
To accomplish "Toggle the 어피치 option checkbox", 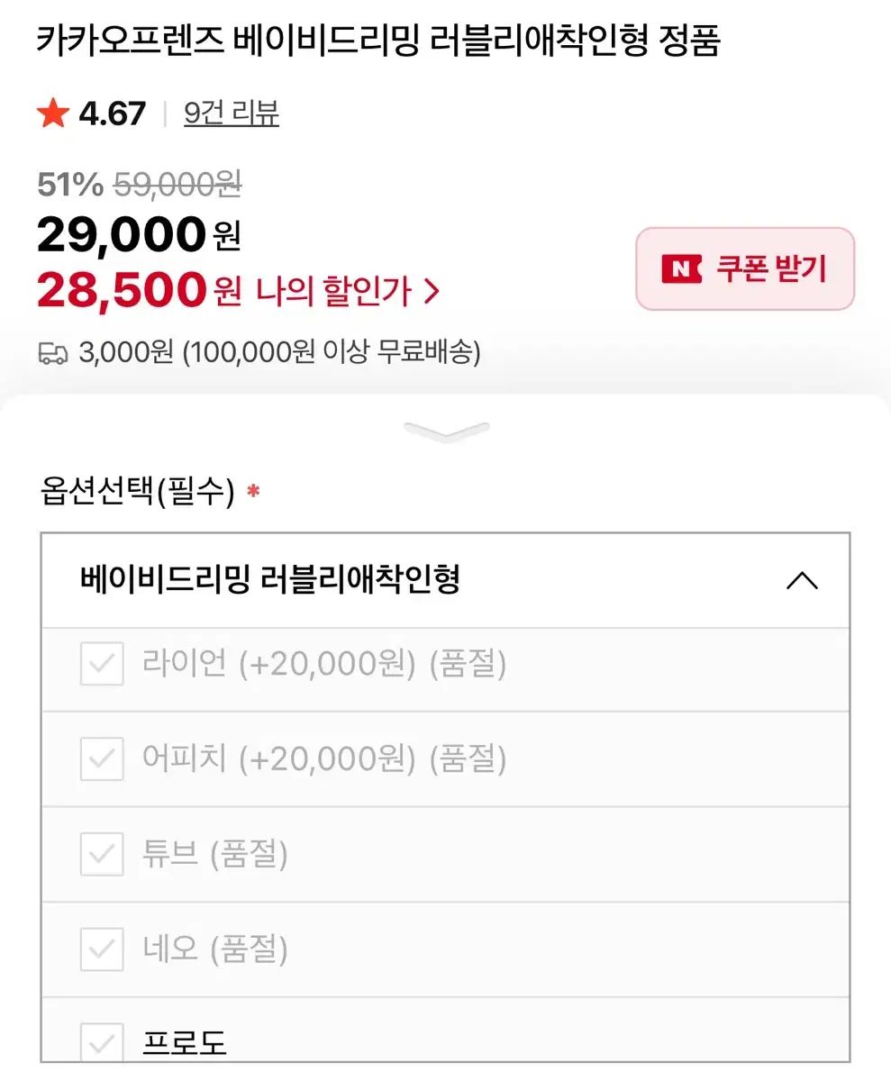I will click(102, 759).
